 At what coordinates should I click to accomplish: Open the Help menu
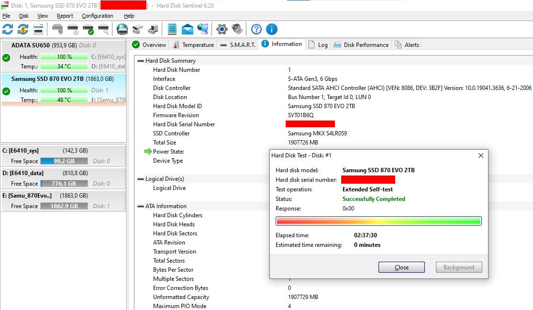pos(129,16)
